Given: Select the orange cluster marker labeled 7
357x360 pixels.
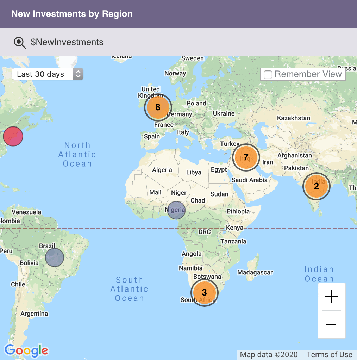Looking at the screenshot, I should [246, 157].
